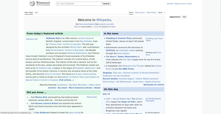Open the Humaira Asghar link
This screenshot has height=114, width=221.
click(x=126, y=79)
